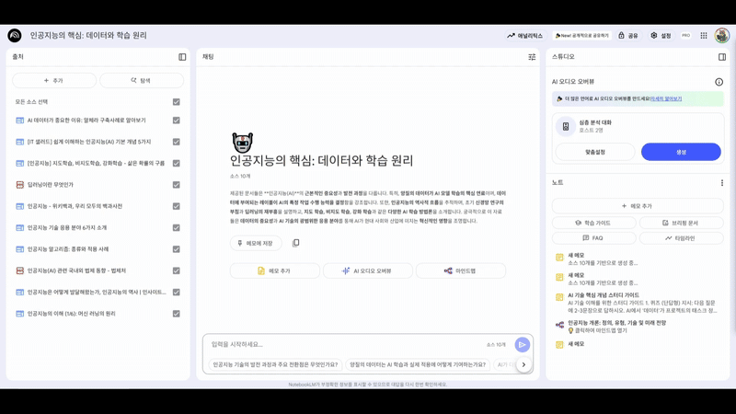Uncheck 인공지능의 이해 (1/6): 머신 러닝의 원리 checkbox
The image size is (736, 414).
(x=176, y=314)
